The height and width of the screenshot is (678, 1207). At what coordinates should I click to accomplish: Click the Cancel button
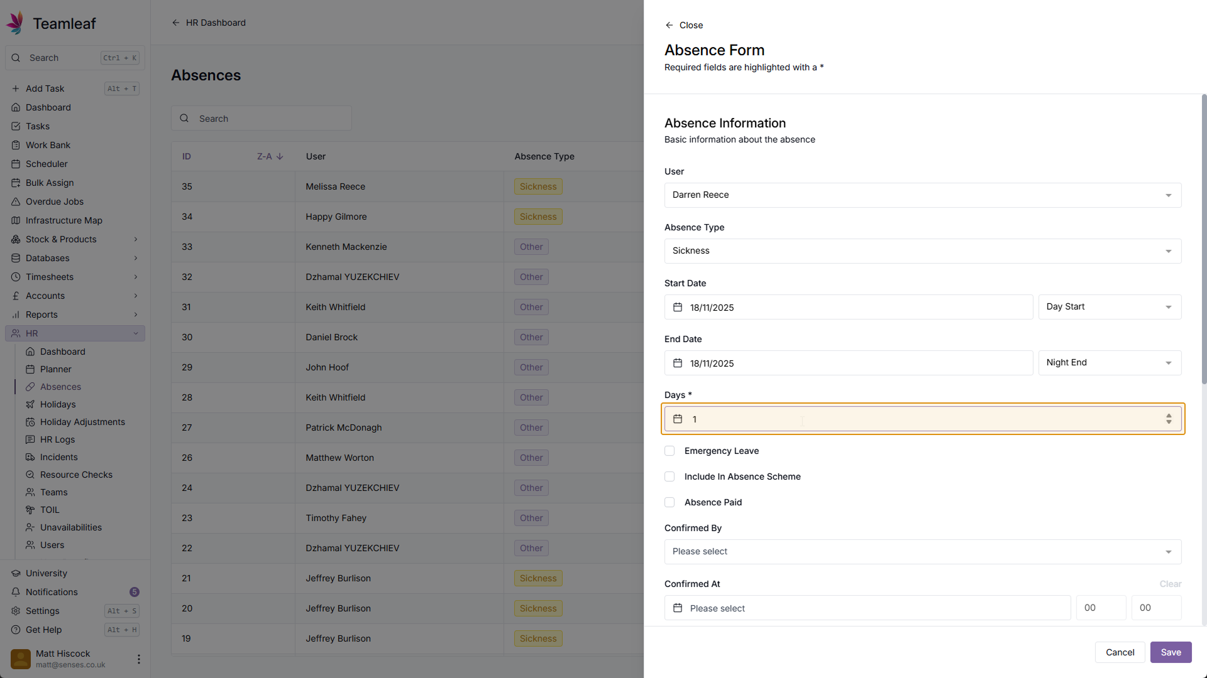point(1120,652)
